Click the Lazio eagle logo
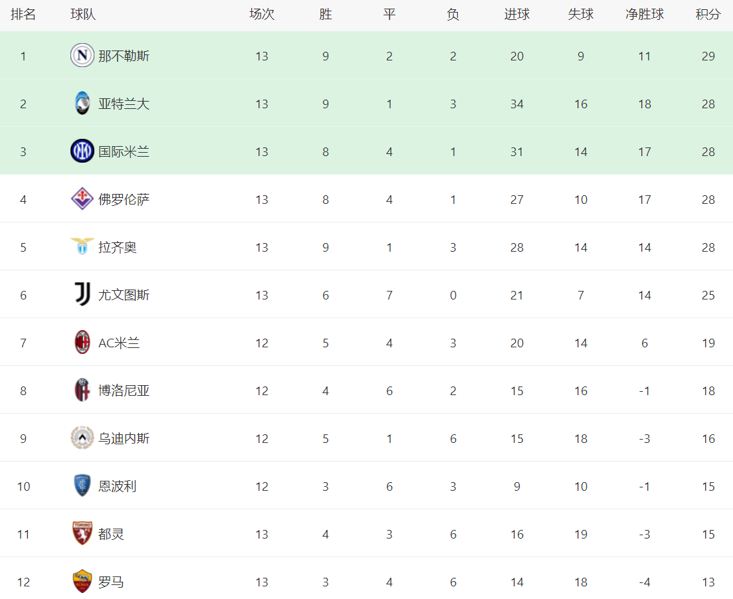 tap(82, 247)
